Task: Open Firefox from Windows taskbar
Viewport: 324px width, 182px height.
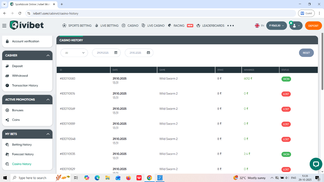Action: [x=129, y=178]
